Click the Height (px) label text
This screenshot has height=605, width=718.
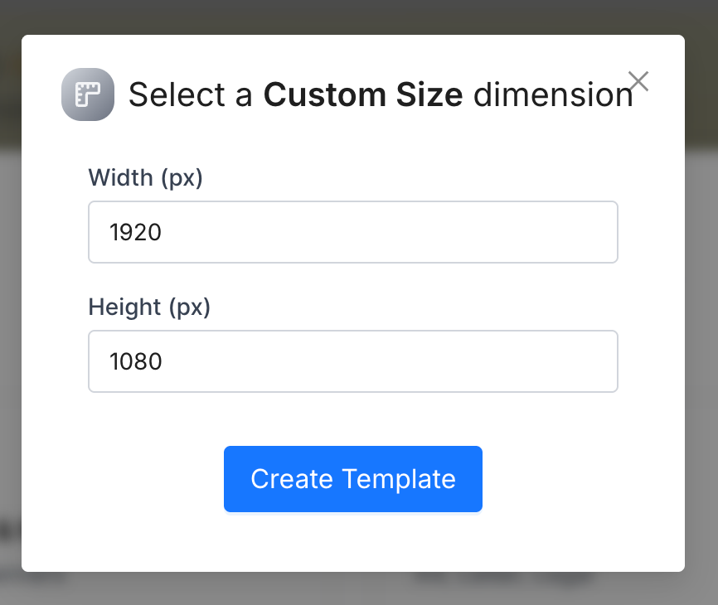149,307
